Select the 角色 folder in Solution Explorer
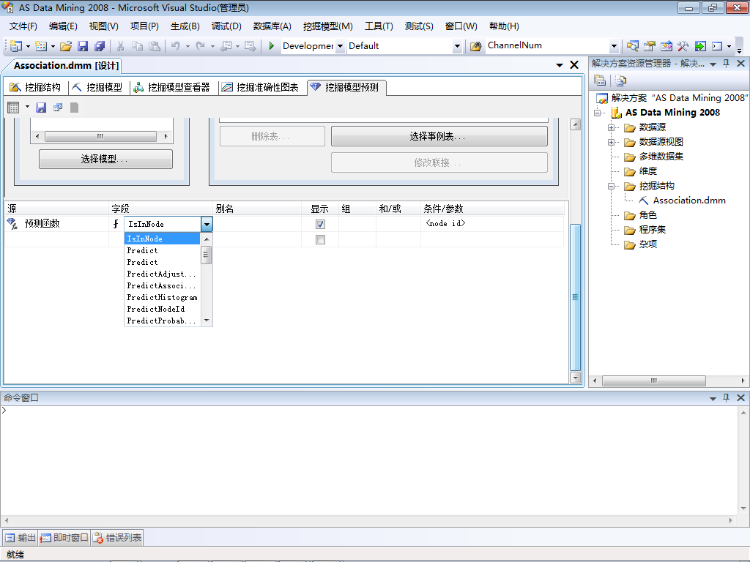This screenshot has width=750, height=562. [647, 216]
